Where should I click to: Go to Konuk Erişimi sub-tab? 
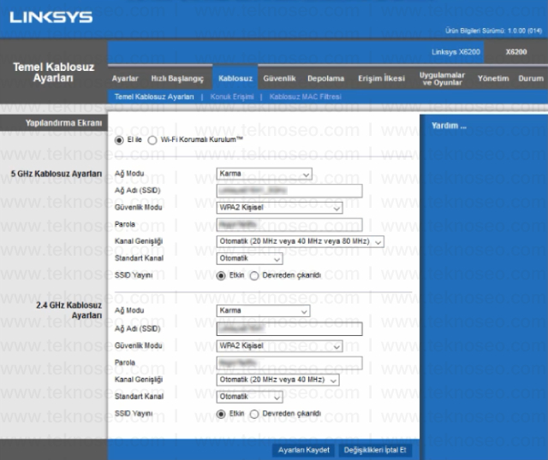[232, 97]
